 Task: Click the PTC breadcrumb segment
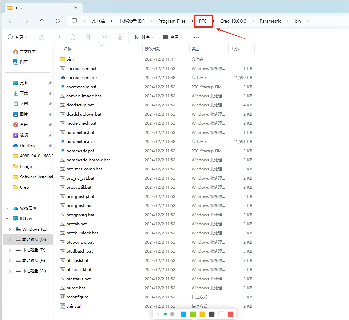(x=203, y=21)
